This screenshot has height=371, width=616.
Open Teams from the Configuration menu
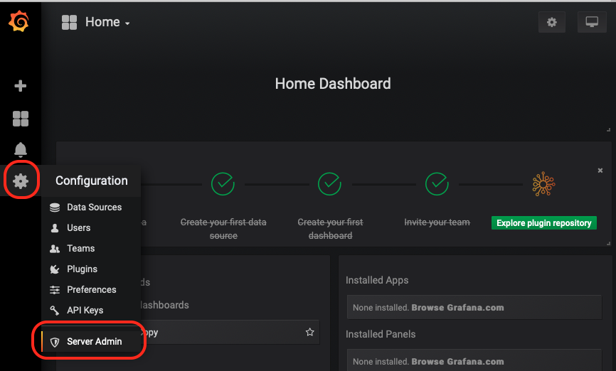80,249
